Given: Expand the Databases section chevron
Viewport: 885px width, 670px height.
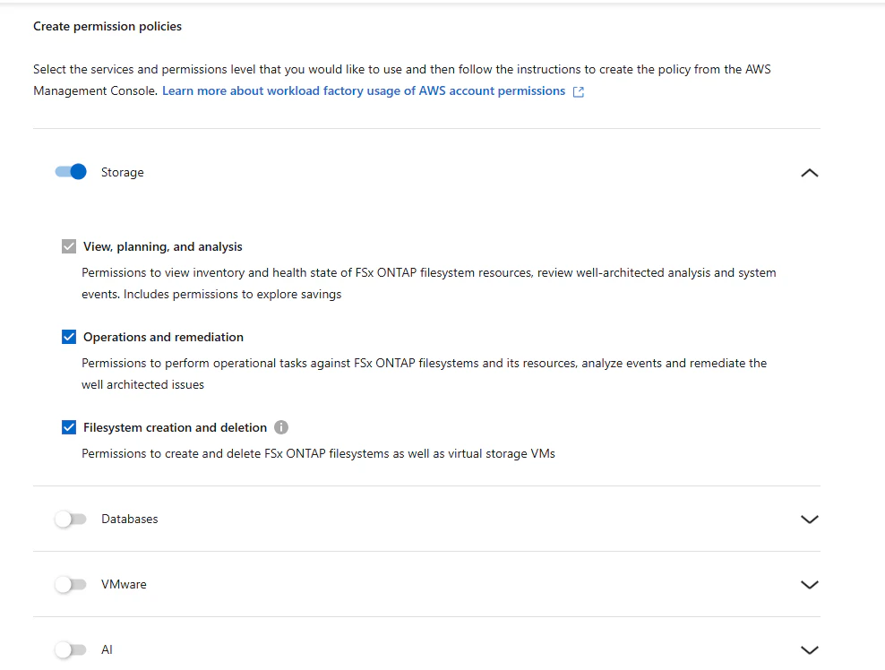Looking at the screenshot, I should coord(810,520).
